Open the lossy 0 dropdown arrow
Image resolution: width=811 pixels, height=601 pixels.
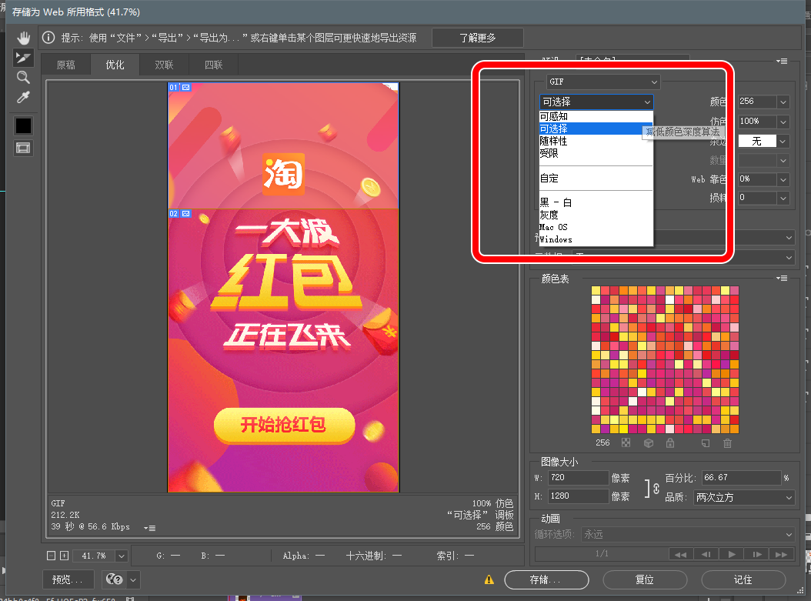tap(783, 198)
